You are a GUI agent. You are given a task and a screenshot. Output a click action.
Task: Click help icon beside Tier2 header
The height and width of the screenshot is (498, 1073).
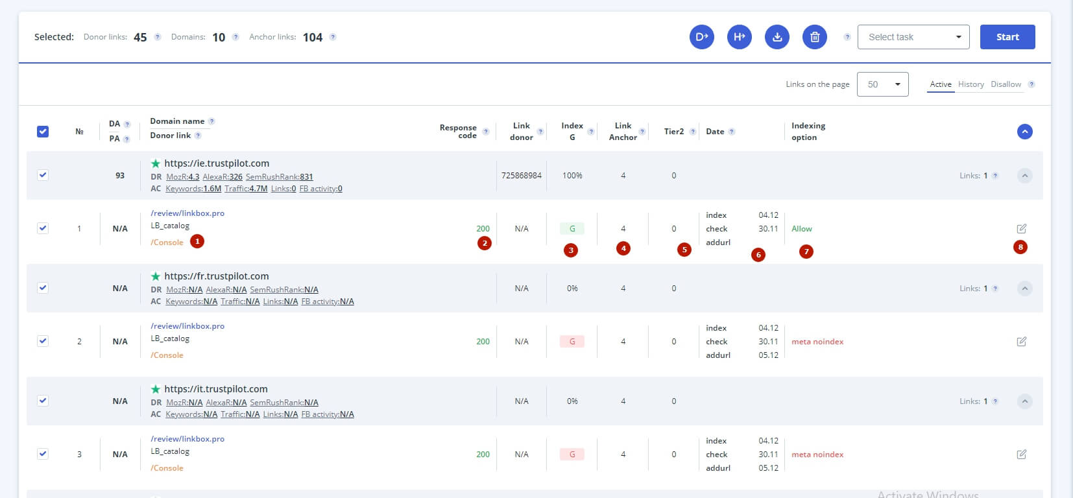(693, 132)
